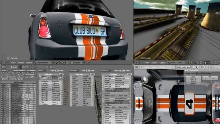Open UV/Image editor type icon in header

tap(137, 67)
